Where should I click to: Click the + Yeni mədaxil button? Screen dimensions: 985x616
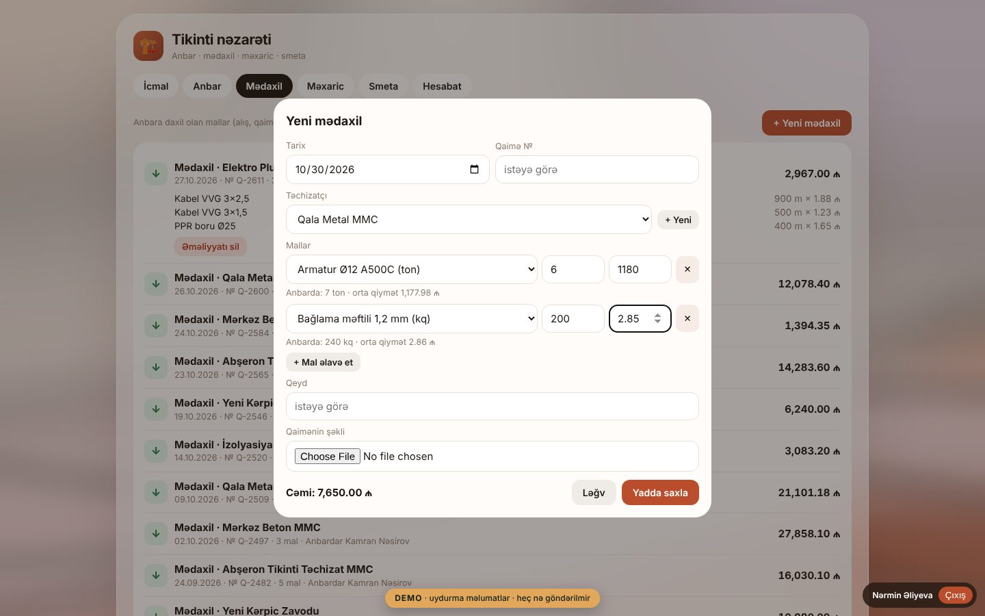coord(806,123)
